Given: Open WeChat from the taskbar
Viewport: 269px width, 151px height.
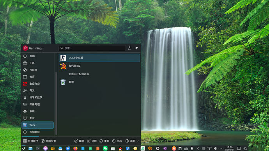Looking at the screenshot, I should (105, 148).
